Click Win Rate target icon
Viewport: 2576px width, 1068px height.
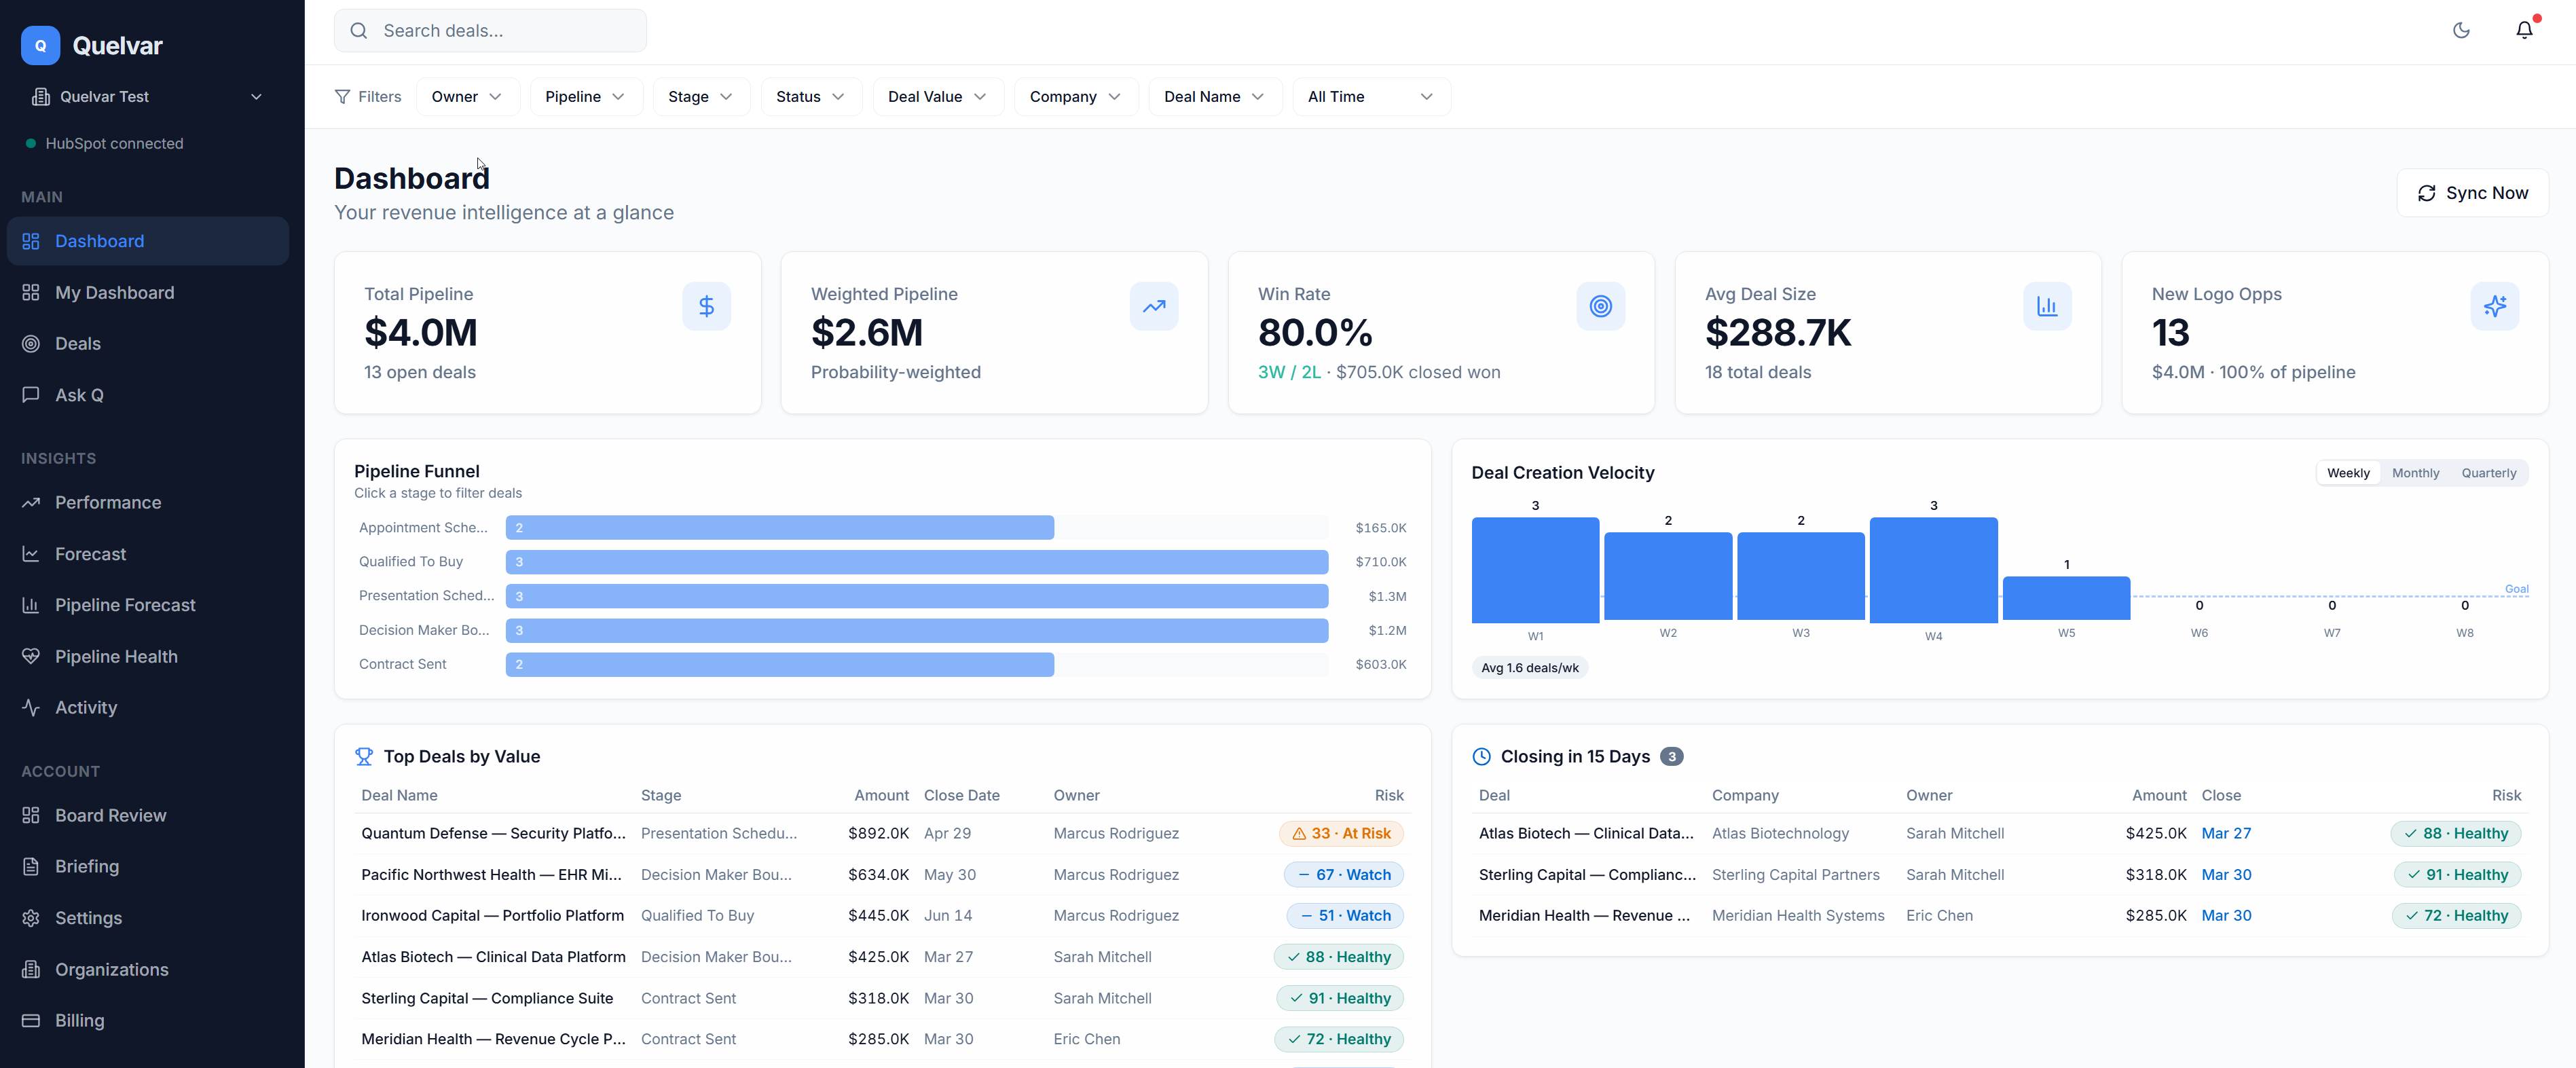[x=1600, y=306]
